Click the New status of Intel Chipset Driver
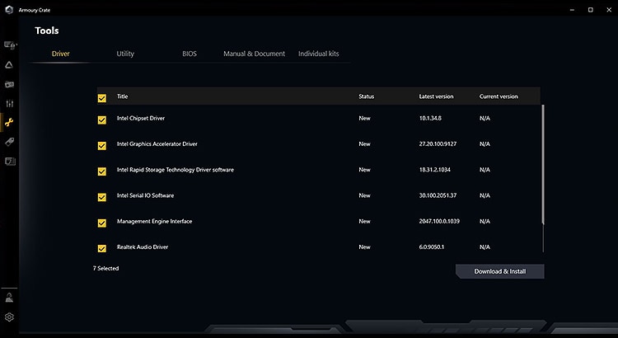Viewport: 618px width, 338px height. 364,118
